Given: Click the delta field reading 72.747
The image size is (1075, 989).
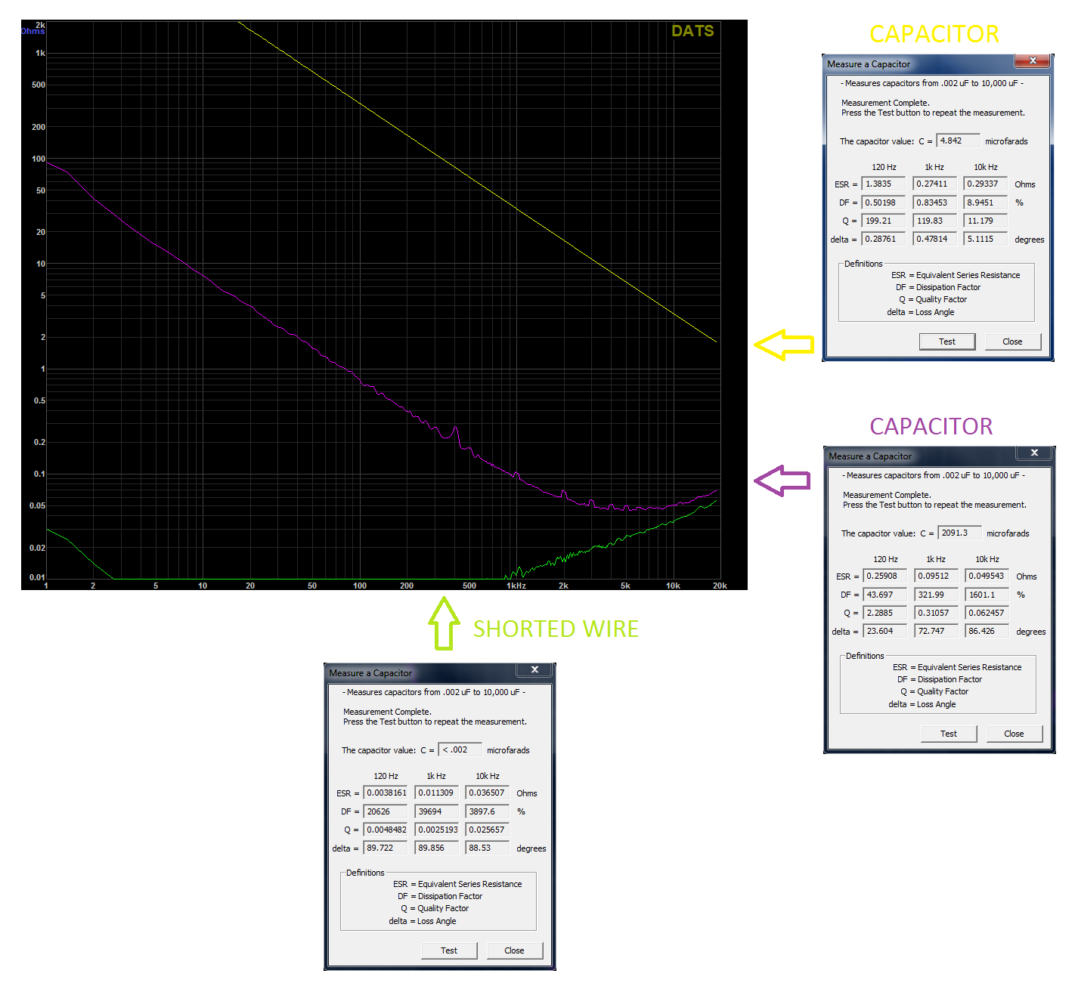Looking at the screenshot, I should click(937, 631).
